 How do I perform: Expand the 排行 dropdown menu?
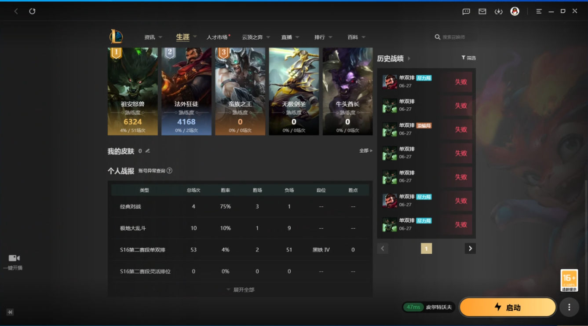pyautogui.click(x=323, y=37)
